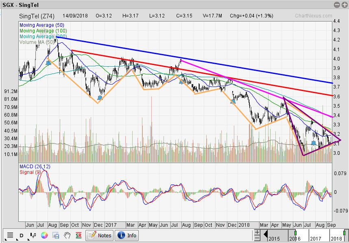Click the blue note marker in August 2018
The width and height of the screenshot is (349, 243).
314,143
